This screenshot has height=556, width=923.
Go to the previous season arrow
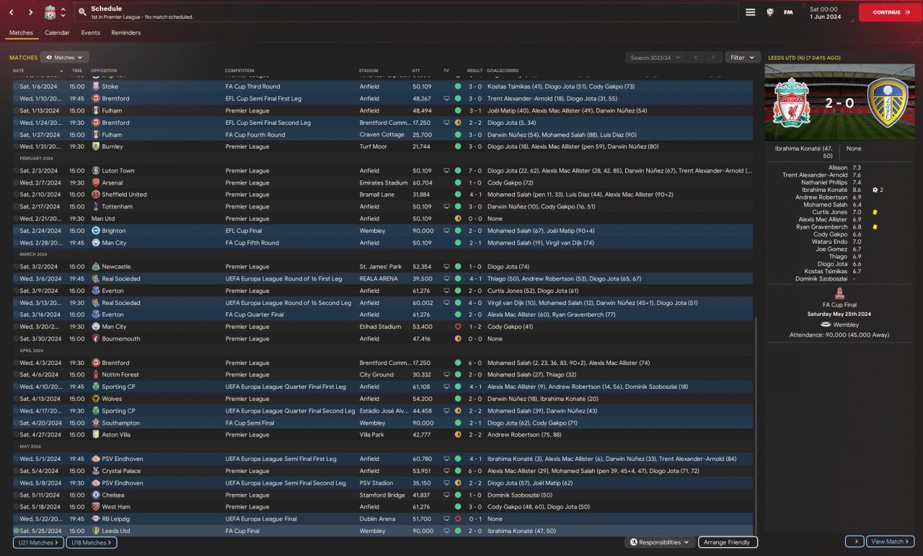[695, 58]
